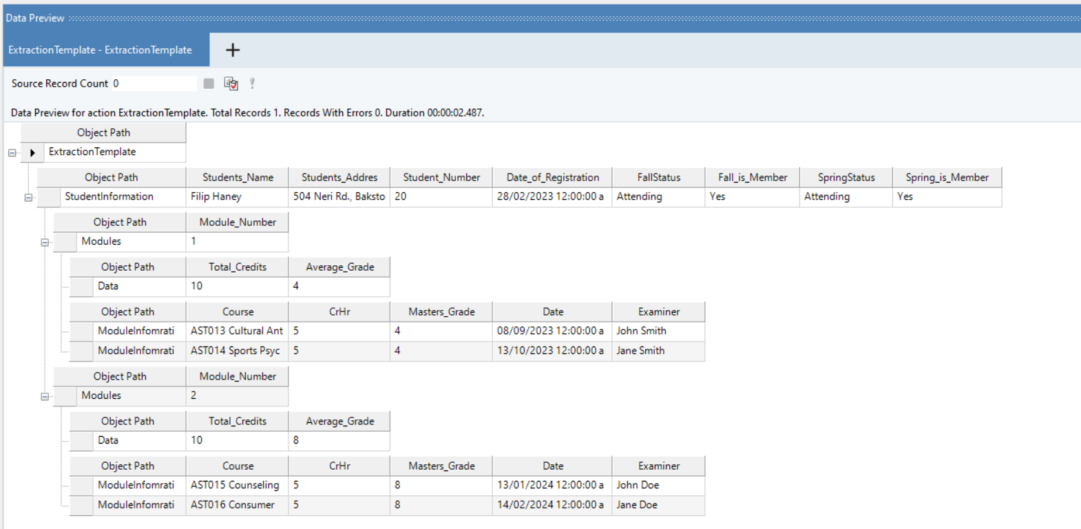Click the Source Record Count input field
Viewport: 1081px width, 529px height.
point(154,83)
